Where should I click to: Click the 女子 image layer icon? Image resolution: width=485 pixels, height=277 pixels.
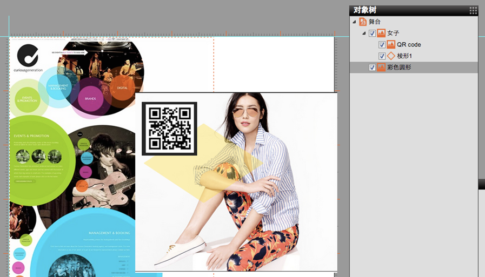click(381, 33)
